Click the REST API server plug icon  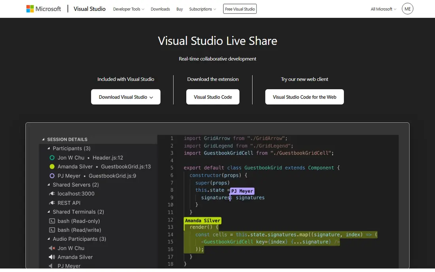click(52, 203)
